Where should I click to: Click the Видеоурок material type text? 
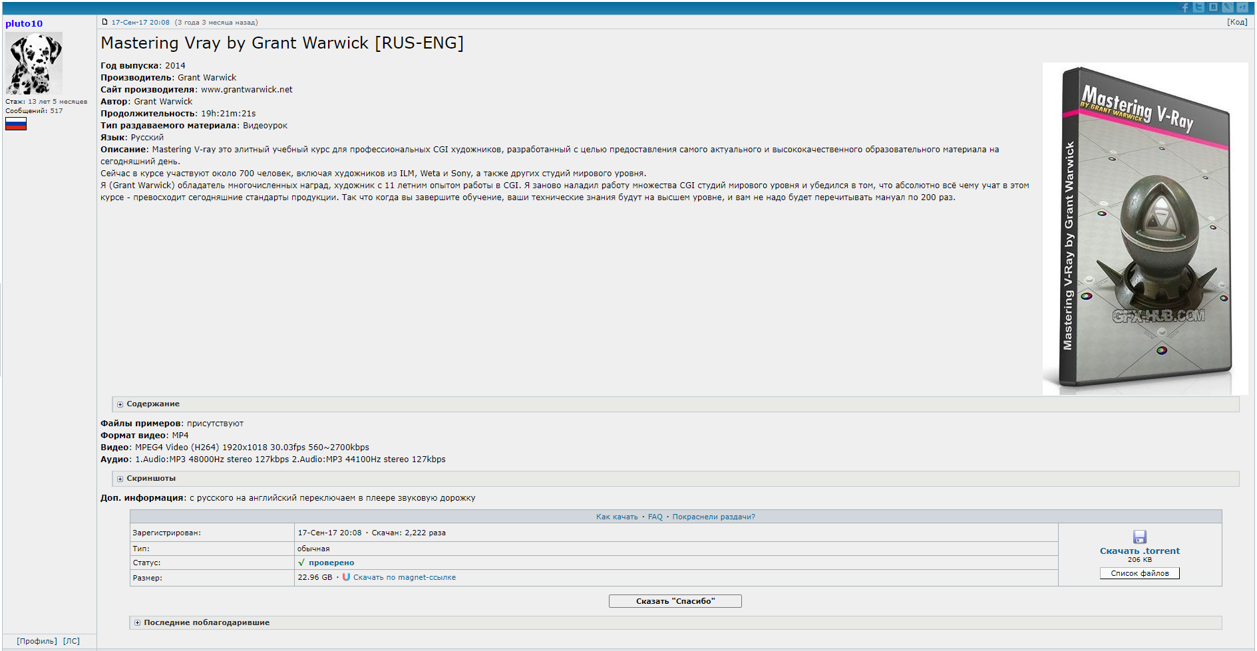[x=265, y=126]
